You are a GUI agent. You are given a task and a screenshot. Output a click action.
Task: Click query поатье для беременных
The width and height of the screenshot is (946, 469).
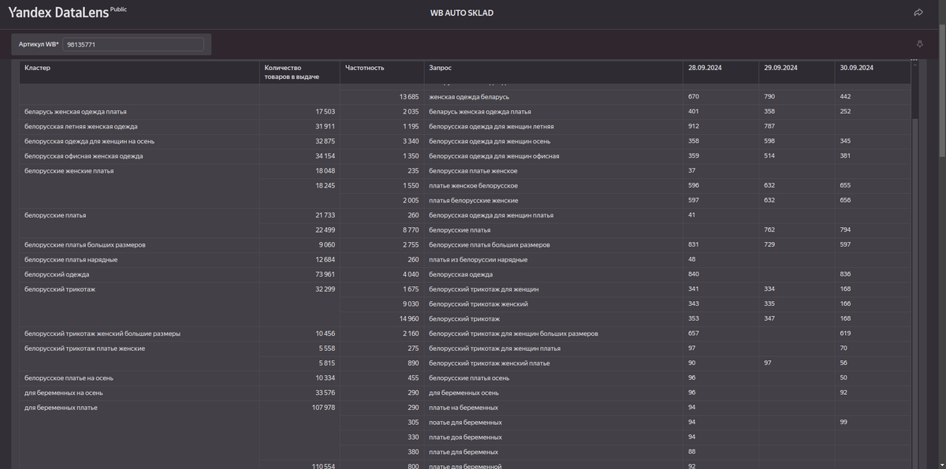(465, 422)
